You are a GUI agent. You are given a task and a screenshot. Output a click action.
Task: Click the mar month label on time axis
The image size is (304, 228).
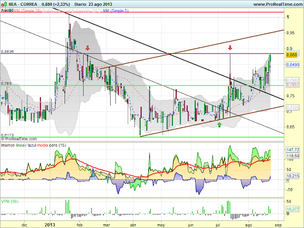coord(106,225)
